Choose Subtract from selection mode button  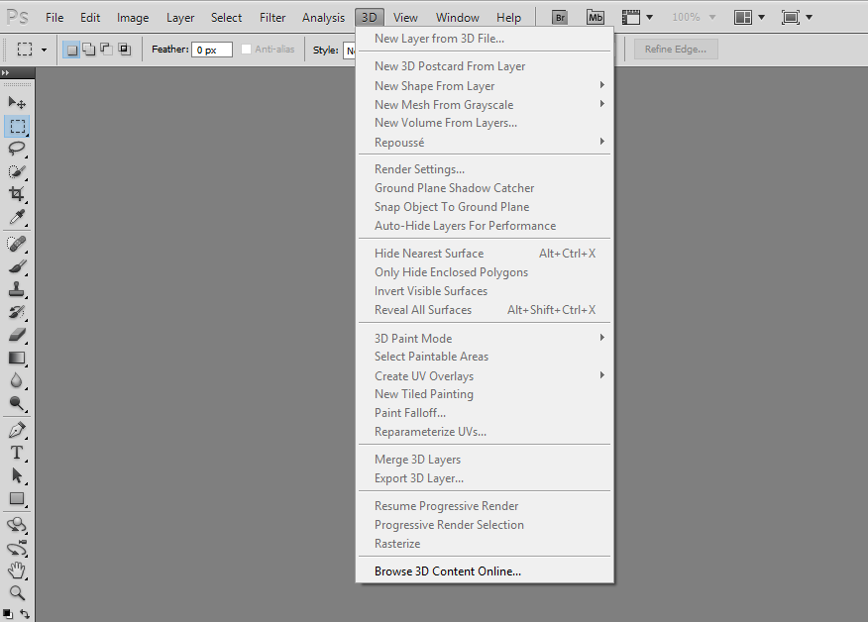tap(106, 50)
